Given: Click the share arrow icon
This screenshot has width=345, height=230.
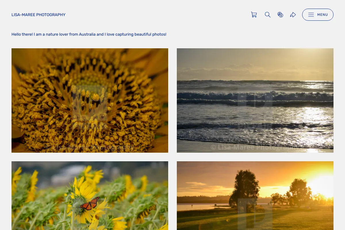Looking at the screenshot, I should click(x=293, y=15).
